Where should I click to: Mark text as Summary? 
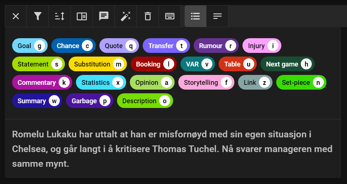point(37,101)
